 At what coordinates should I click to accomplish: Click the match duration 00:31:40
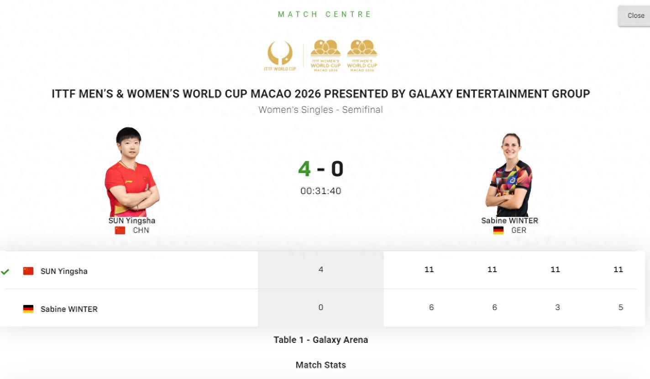pyautogui.click(x=320, y=191)
